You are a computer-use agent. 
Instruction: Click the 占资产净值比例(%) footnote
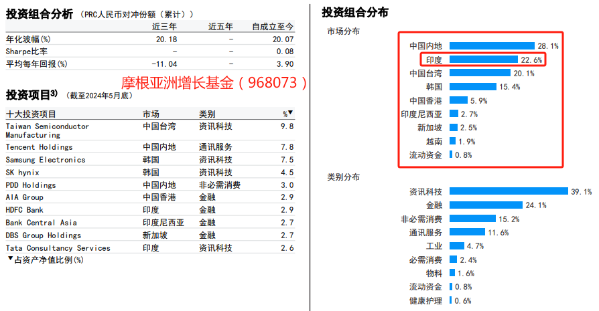pyautogui.click(x=46, y=260)
